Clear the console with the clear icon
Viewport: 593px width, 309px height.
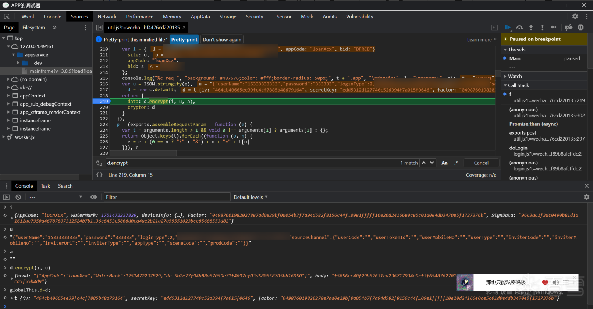coord(18,197)
